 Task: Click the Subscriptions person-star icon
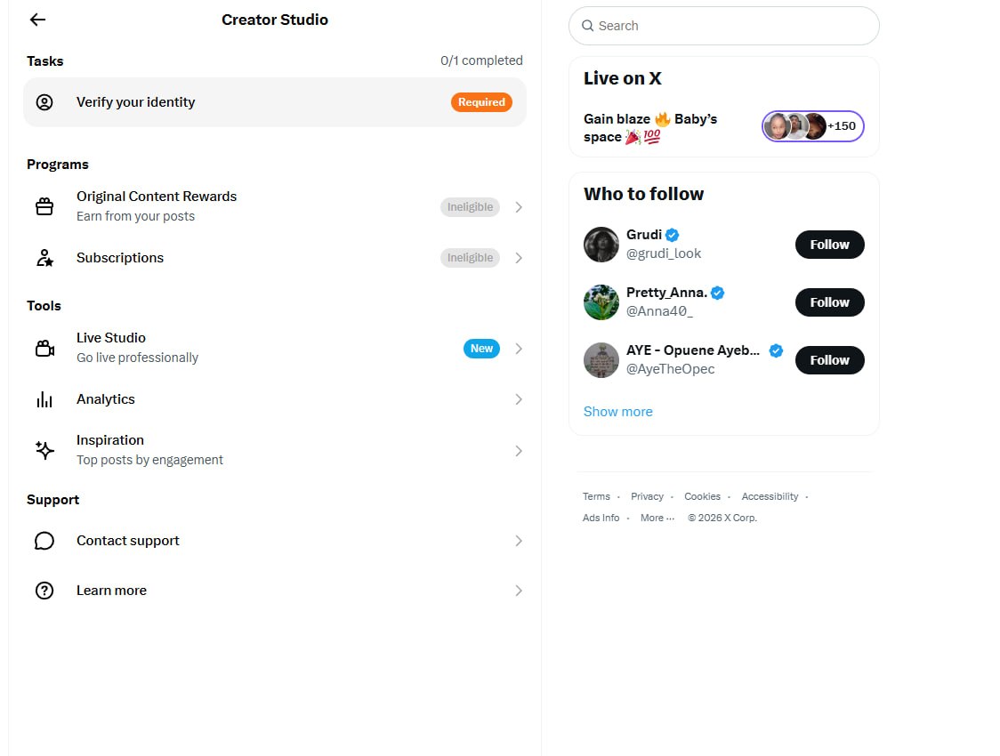(44, 258)
